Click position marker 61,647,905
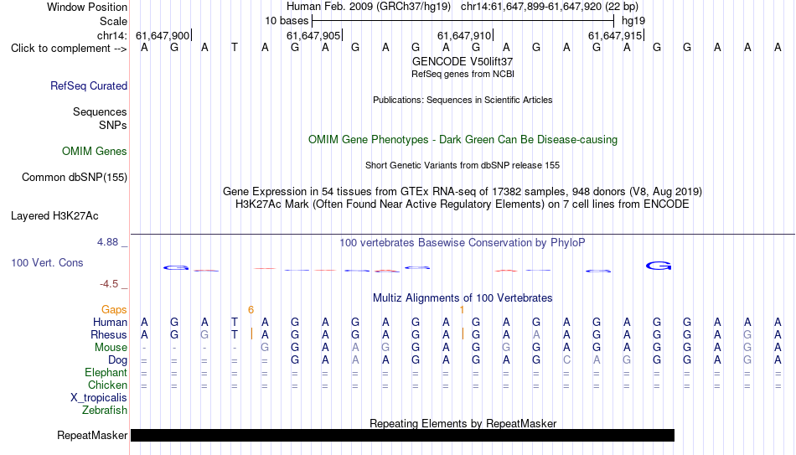 (313, 35)
